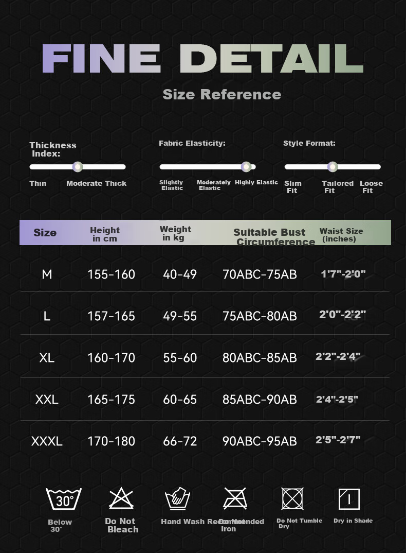Click the Waist Size (inches) header
The height and width of the screenshot is (553, 406).
click(341, 235)
